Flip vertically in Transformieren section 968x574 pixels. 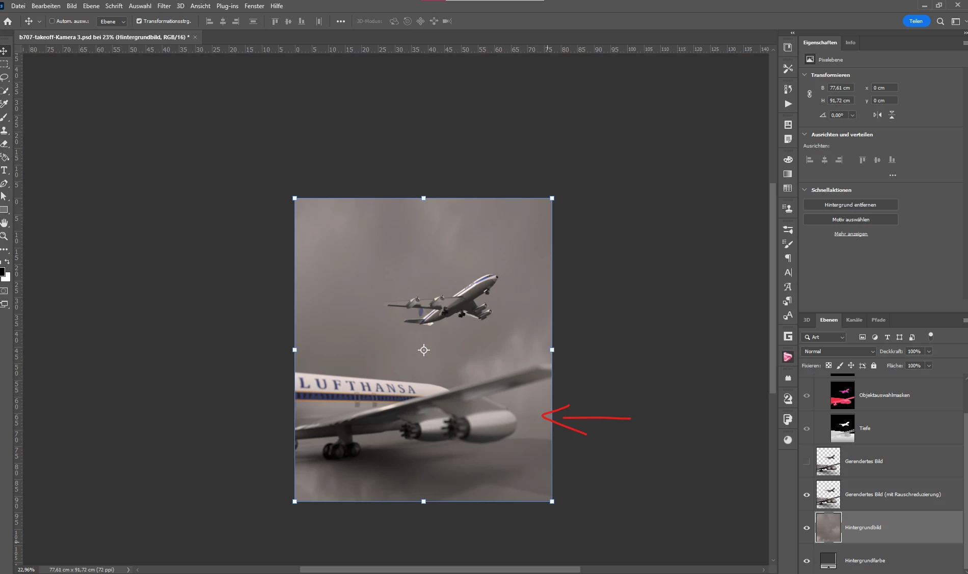tap(892, 115)
